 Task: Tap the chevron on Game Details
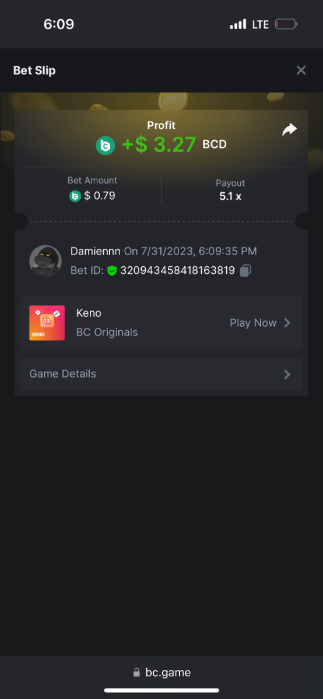point(287,374)
